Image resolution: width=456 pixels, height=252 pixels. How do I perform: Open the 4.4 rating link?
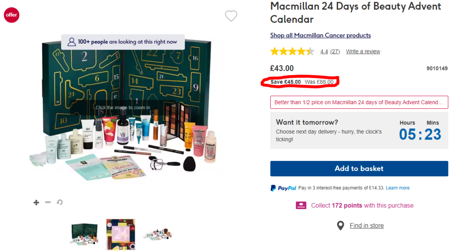click(x=324, y=52)
